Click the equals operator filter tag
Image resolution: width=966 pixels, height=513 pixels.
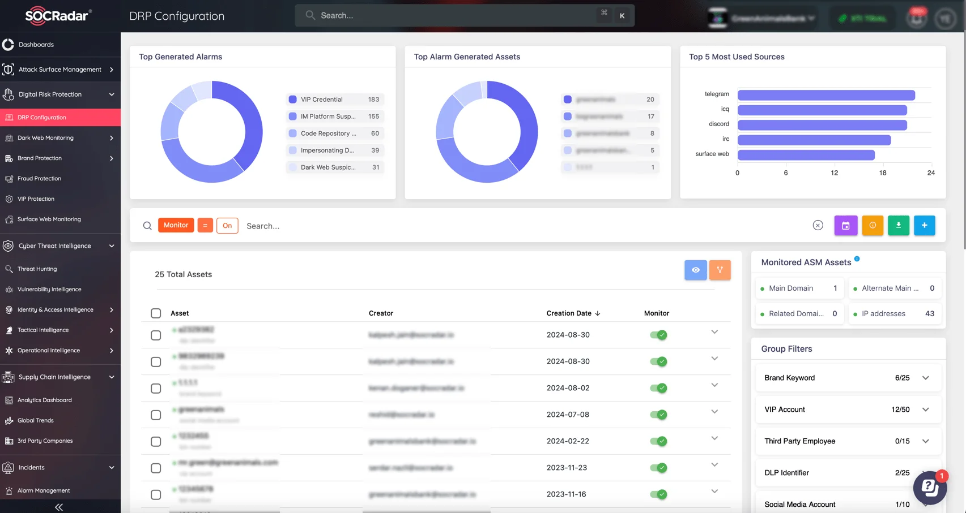click(x=205, y=225)
